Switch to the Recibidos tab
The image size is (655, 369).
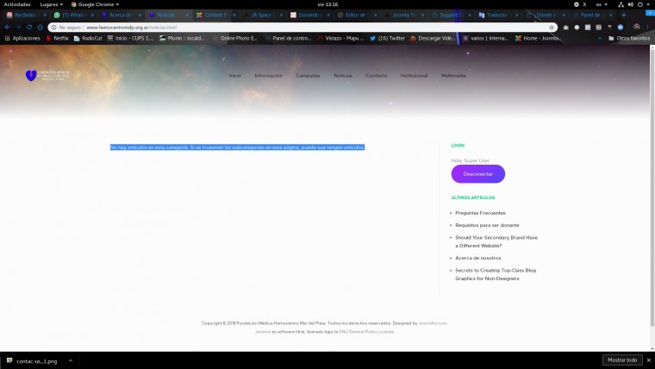pos(25,15)
